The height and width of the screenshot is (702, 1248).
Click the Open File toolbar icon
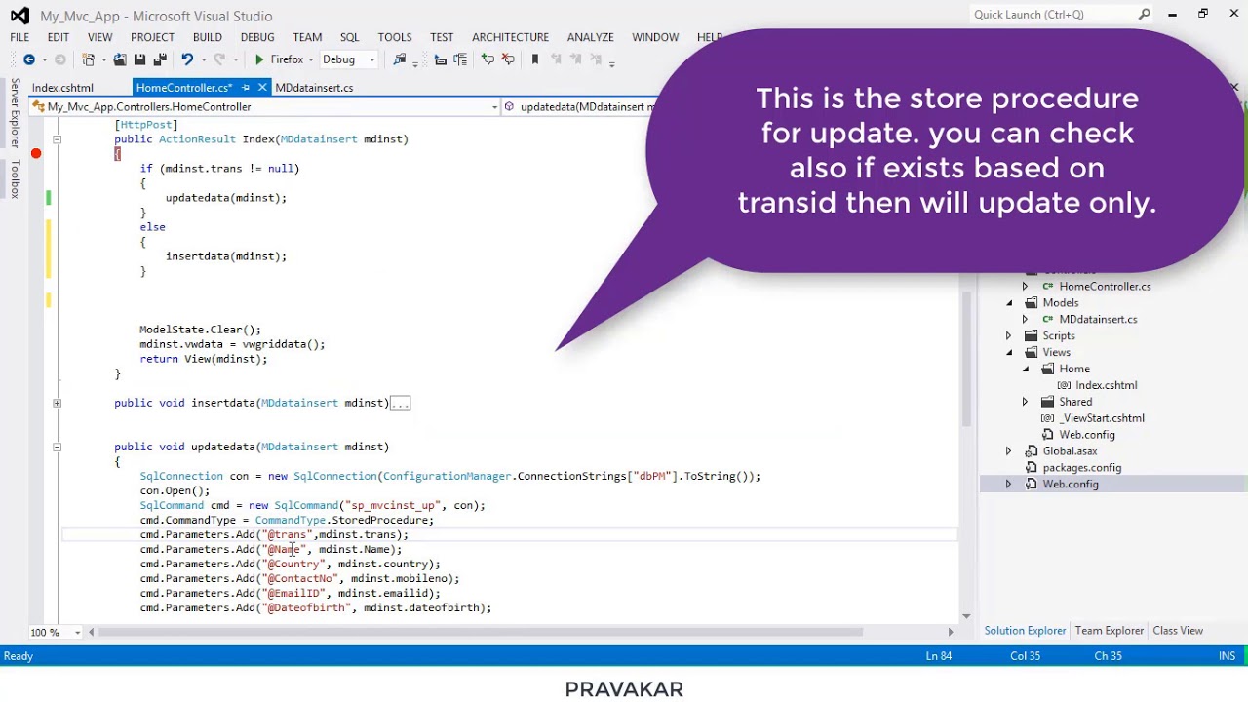(x=120, y=59)
